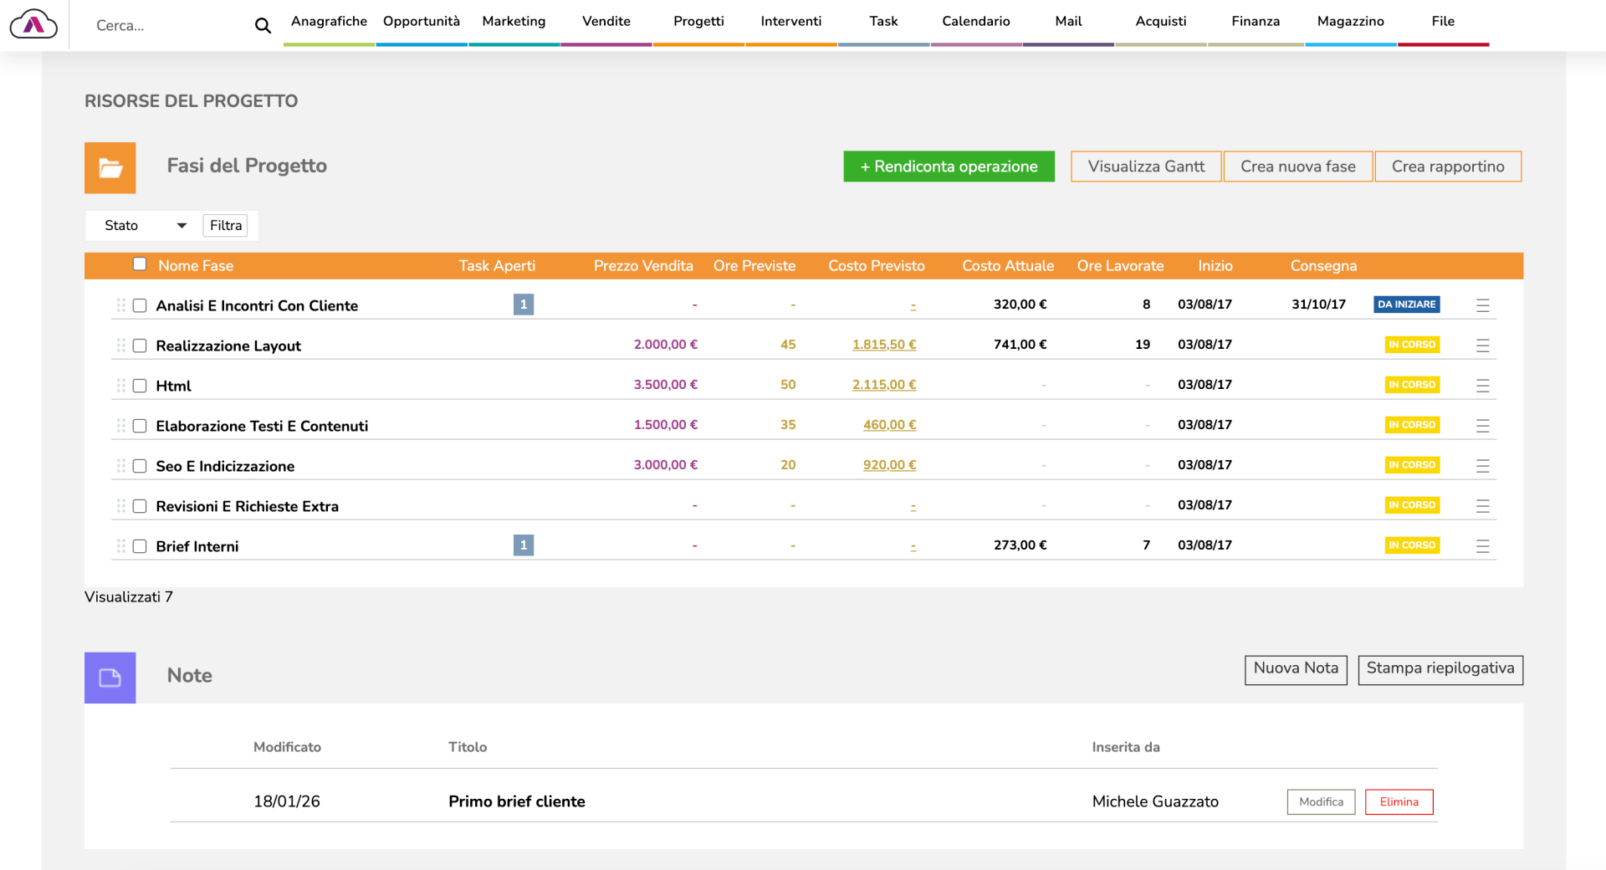Viewport: 1606px width, 870px height.
Task: Click Visualizza Gantt button
Action: click(x=1146, y=166)
